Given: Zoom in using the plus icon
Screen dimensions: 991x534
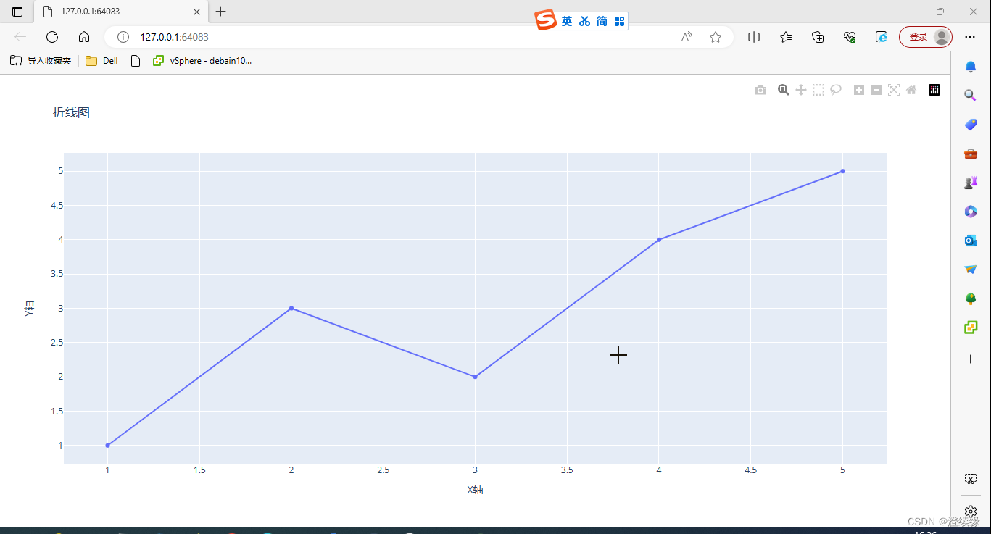Looking at the screenshot, I should click(858, 89).
